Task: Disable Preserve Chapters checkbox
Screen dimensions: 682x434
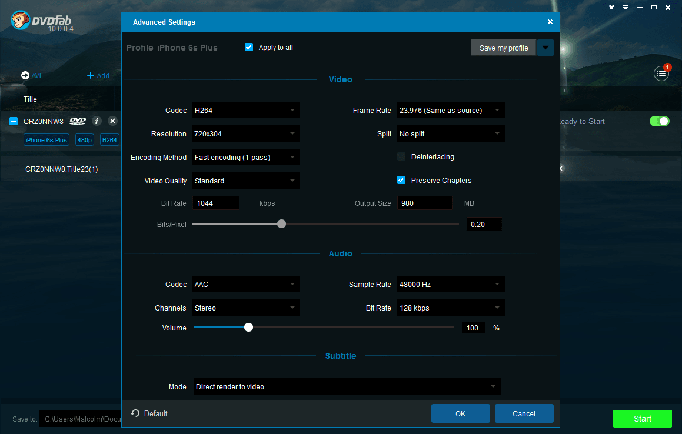Action: (401, 181)
